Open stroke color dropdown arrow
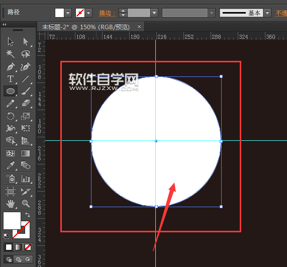 pos(88,13)
